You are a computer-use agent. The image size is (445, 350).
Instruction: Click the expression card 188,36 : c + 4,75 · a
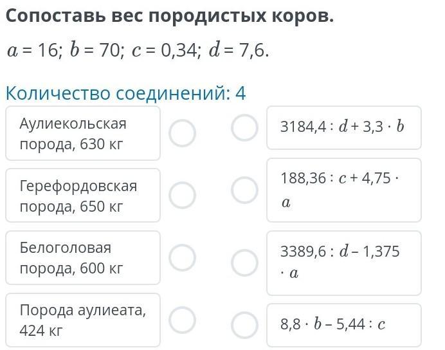343,190
